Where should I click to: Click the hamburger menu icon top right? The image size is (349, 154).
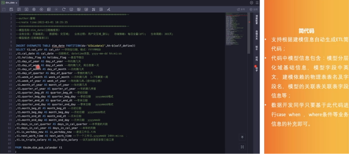[257, 3]
